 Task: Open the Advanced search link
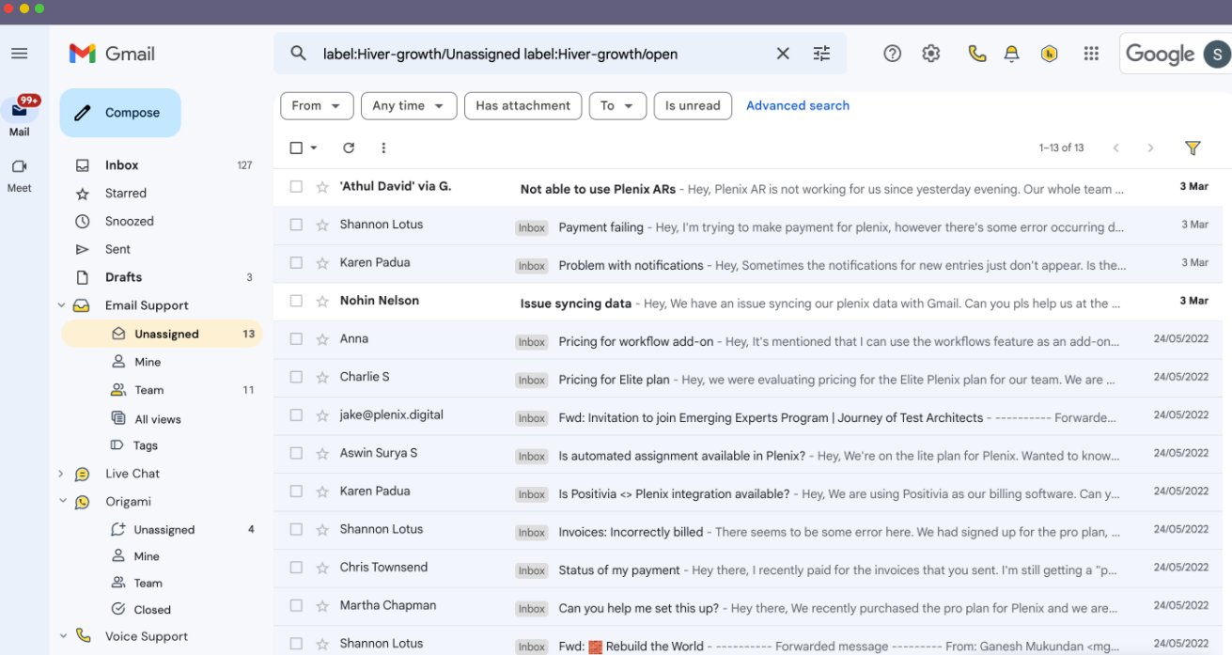[797, 106]
